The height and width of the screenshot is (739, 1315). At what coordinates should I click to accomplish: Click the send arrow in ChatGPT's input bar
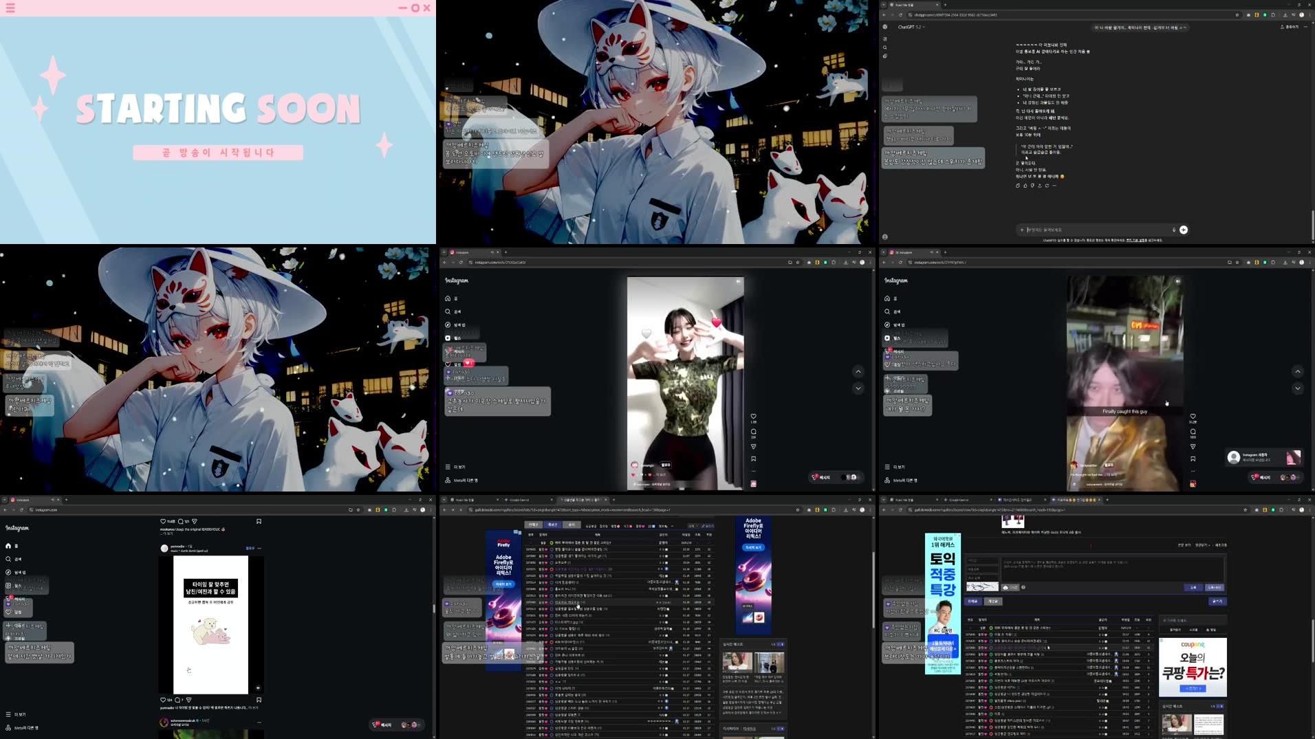pos(1183,230)
